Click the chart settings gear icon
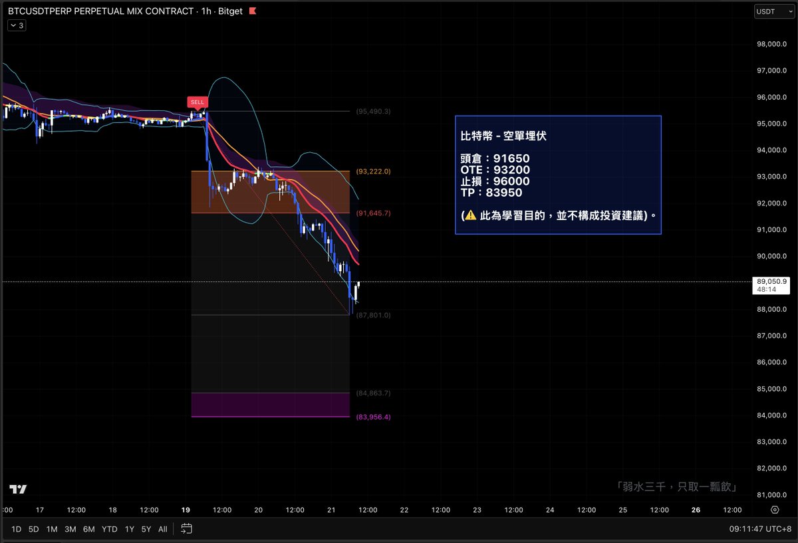Image resolution: width=798 pixels, height=543 pixels. [x=775, y=510]
